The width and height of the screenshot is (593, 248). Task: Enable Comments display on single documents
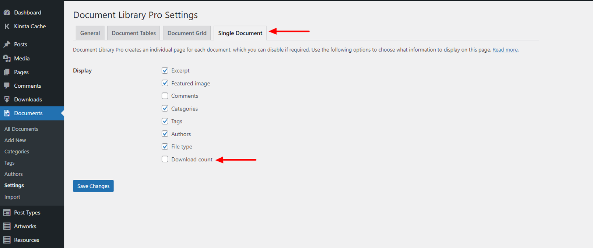[x=165, y=96]
